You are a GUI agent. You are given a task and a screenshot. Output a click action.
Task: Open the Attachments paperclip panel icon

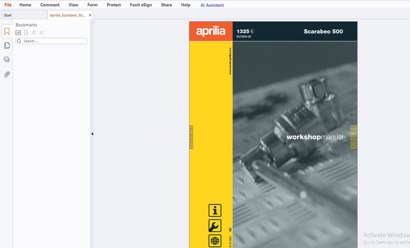7,74
